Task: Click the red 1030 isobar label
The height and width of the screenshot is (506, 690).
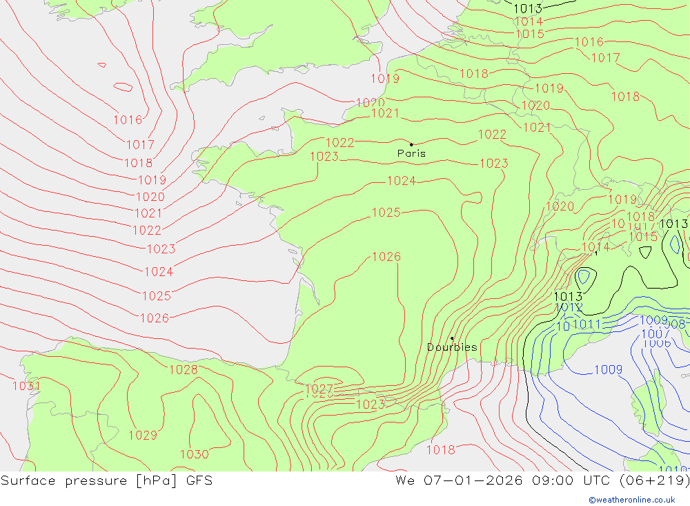Action: click(x=195, y=454)
